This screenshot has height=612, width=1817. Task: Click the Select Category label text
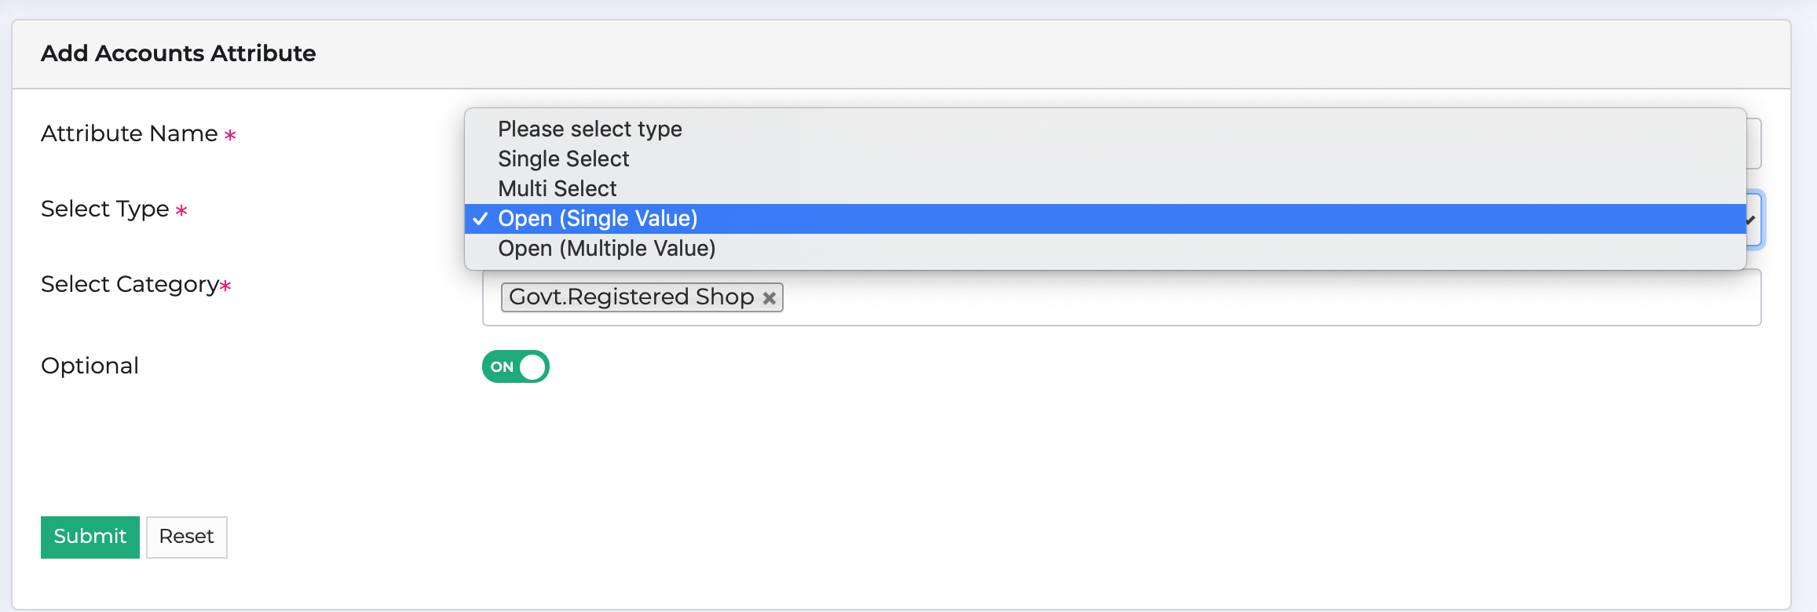click(130, 284)
